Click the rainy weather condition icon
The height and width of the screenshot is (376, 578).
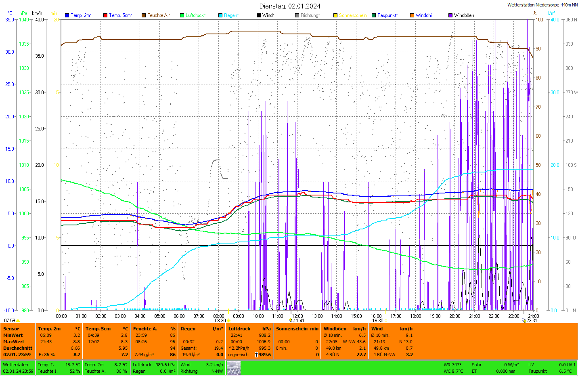pos(234,368)
